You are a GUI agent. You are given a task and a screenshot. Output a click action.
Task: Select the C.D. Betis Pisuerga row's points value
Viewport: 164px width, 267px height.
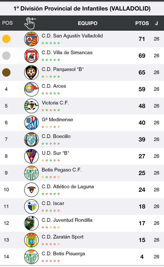point(142,257)
